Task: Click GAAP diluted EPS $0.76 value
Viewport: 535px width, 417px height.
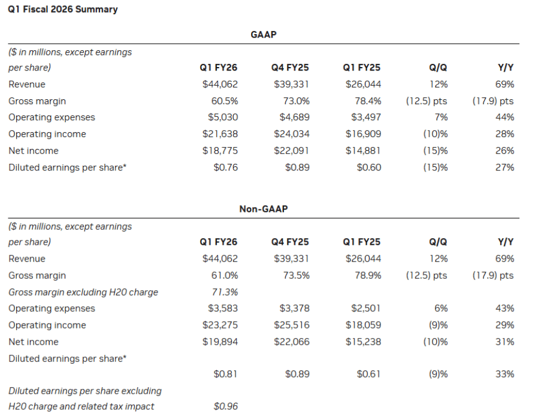Action: [226, 168]
